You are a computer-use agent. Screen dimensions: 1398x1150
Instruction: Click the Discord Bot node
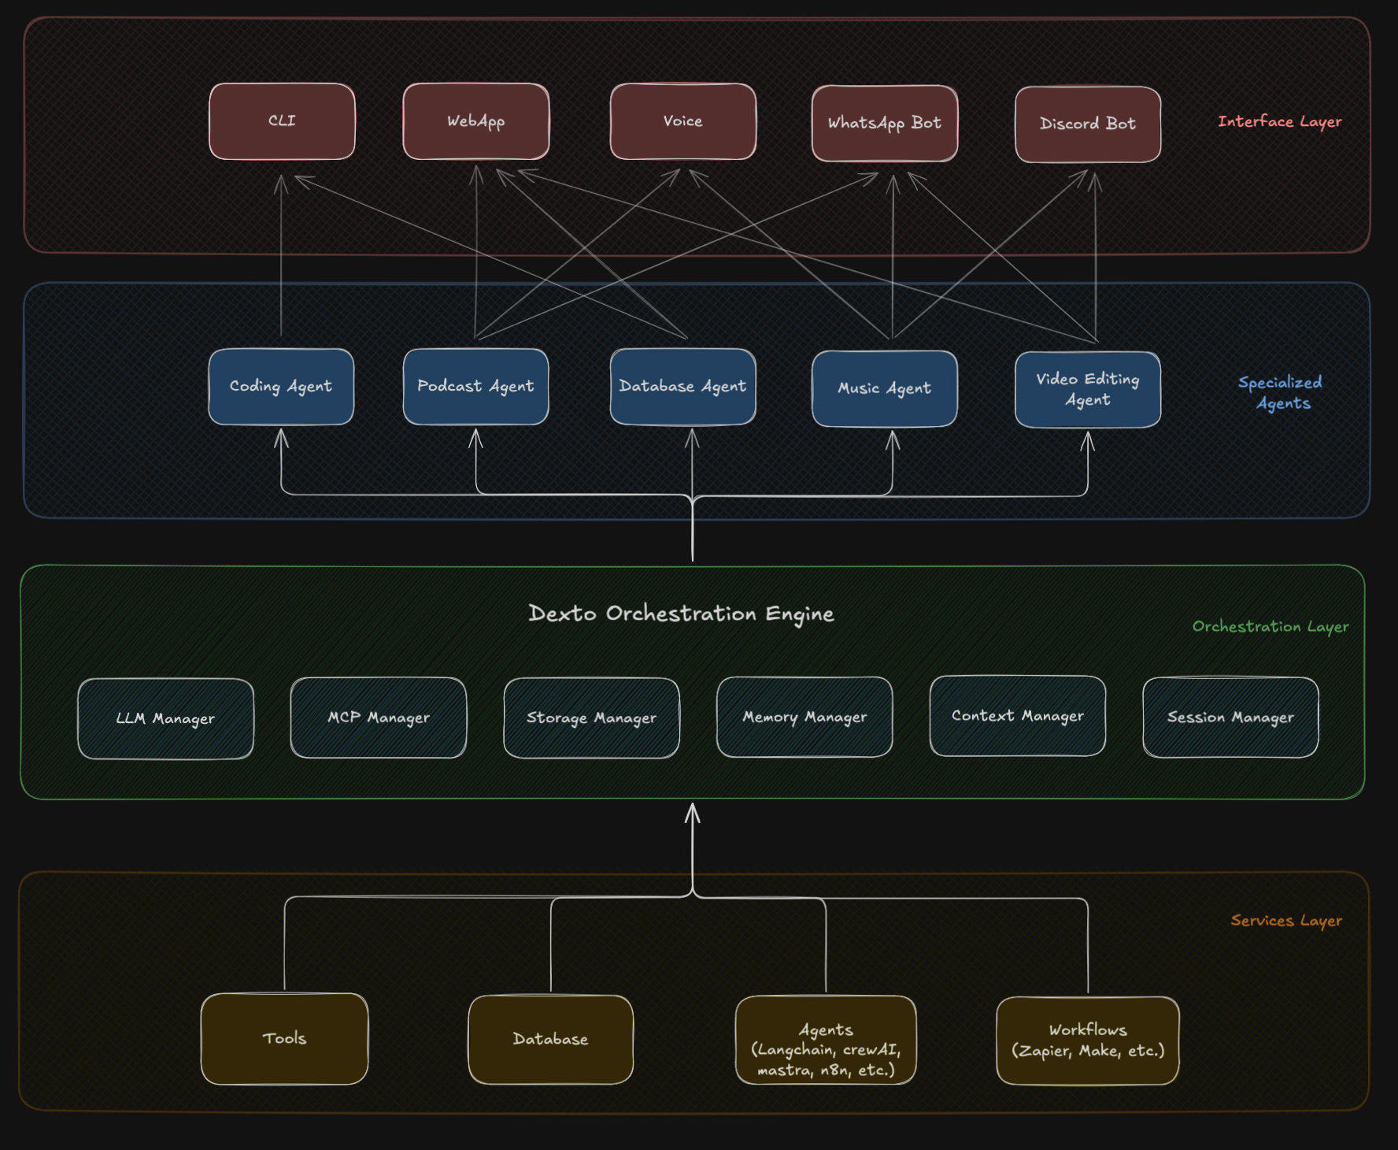pyautogui.click(x=1087, y=124)
